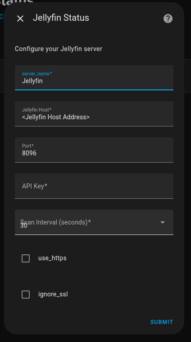The image size is (191, 342).
Task: Focus the server_name text field
Action: pyautogui.click(x=94, y=77)
